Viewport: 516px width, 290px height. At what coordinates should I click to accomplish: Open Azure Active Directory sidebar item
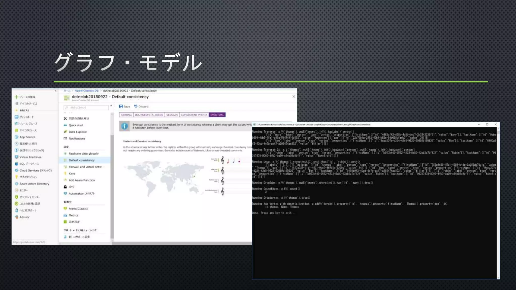[x=34, y=184]
